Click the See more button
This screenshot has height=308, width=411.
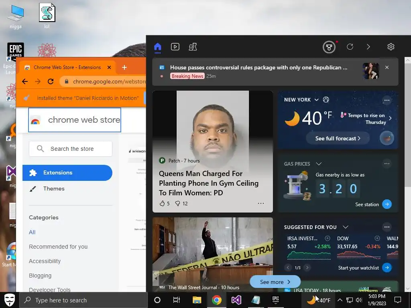pyautogui.click(x=275, y=282)
